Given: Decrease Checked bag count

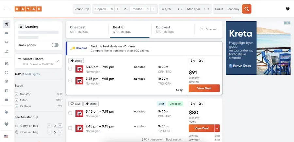Looking at the screenshot, I should pos(49,132).
